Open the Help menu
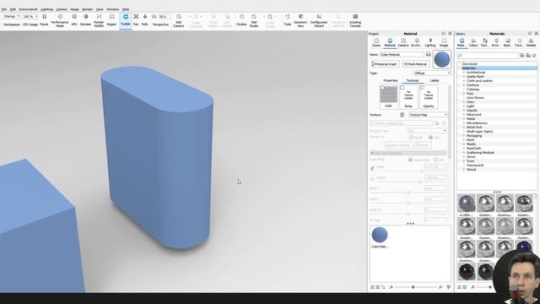This screenshot has height=304, width=540. pyautogui.click(x=126, y=9)
